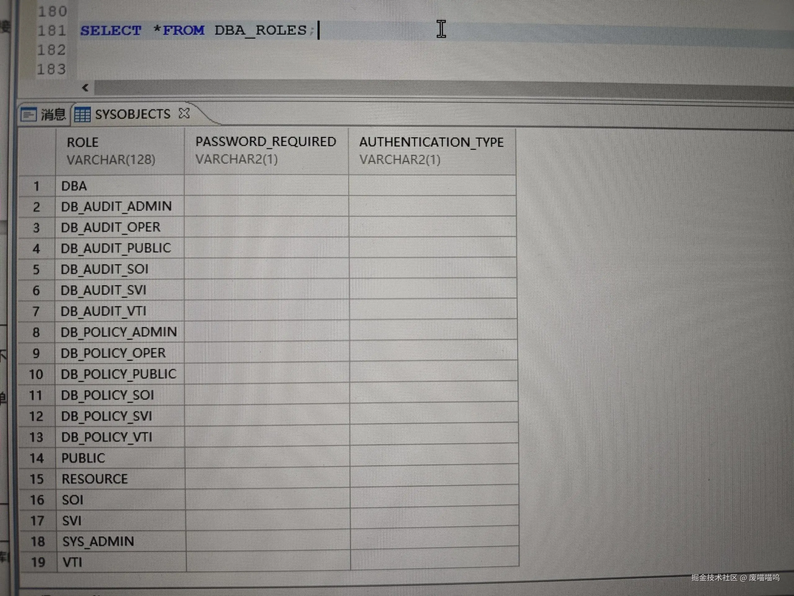
Task: Click the SYS_ADMIN role cell
Action: pyautogui.click(x=98, y=541)
